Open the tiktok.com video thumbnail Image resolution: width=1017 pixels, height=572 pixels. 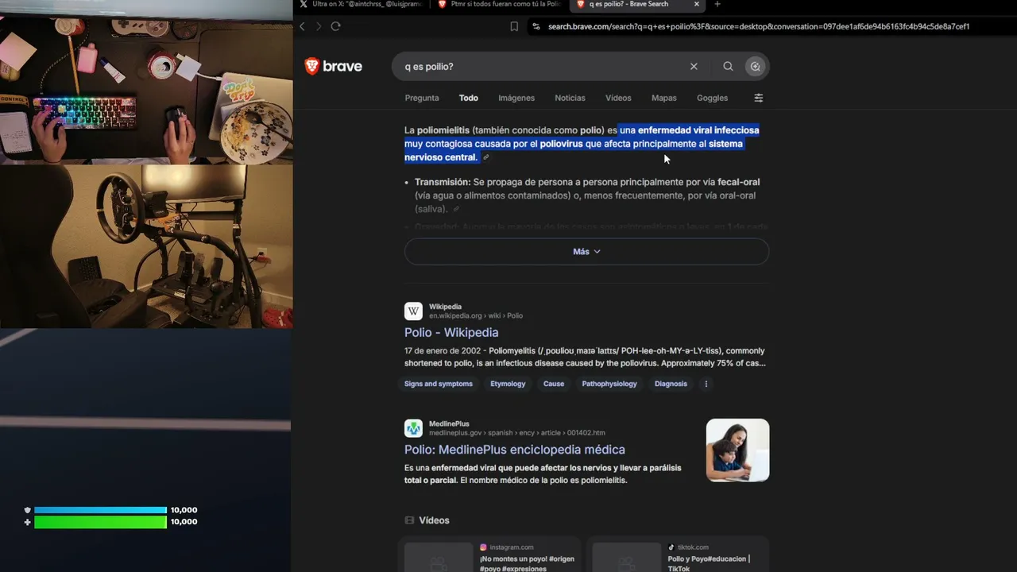pos(627,557)
